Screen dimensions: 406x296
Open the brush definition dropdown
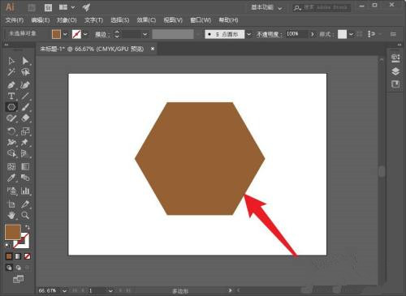(248, 34)
